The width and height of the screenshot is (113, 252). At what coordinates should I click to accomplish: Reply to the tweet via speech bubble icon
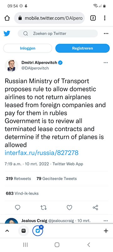[x=18, y=208]
